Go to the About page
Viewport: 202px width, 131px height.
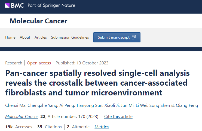point(25,37)
